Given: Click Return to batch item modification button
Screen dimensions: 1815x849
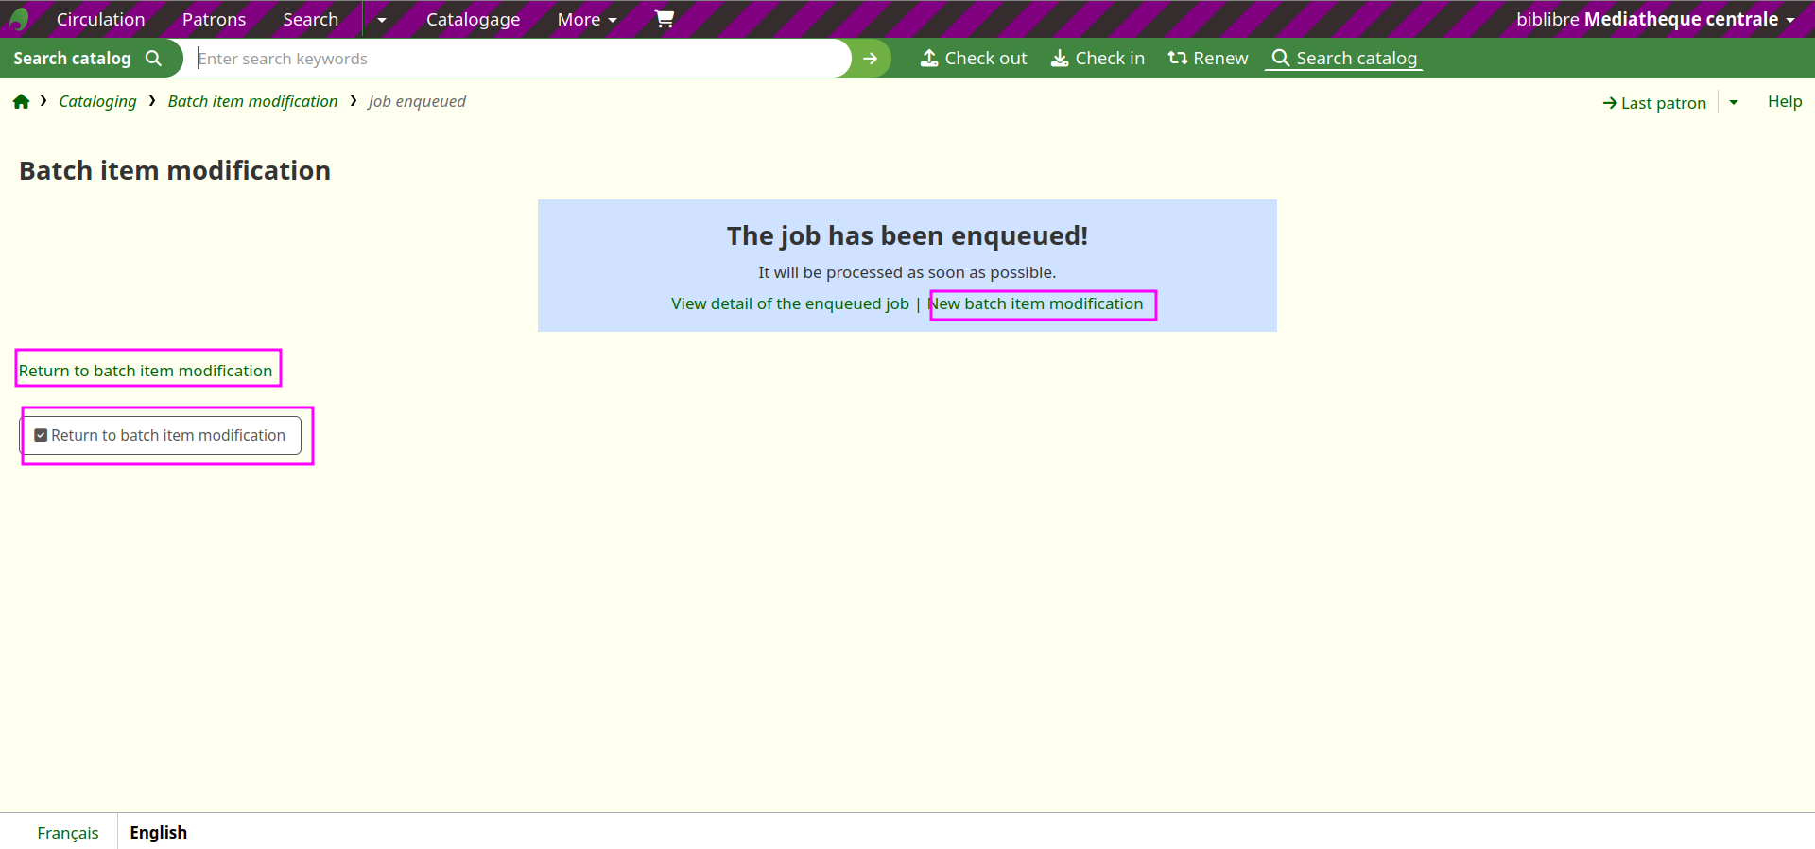Looking at the screenshot, I should (161, 435).
